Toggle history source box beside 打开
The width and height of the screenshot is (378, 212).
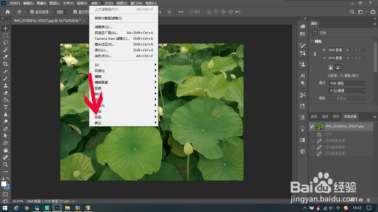click(312, 134)
